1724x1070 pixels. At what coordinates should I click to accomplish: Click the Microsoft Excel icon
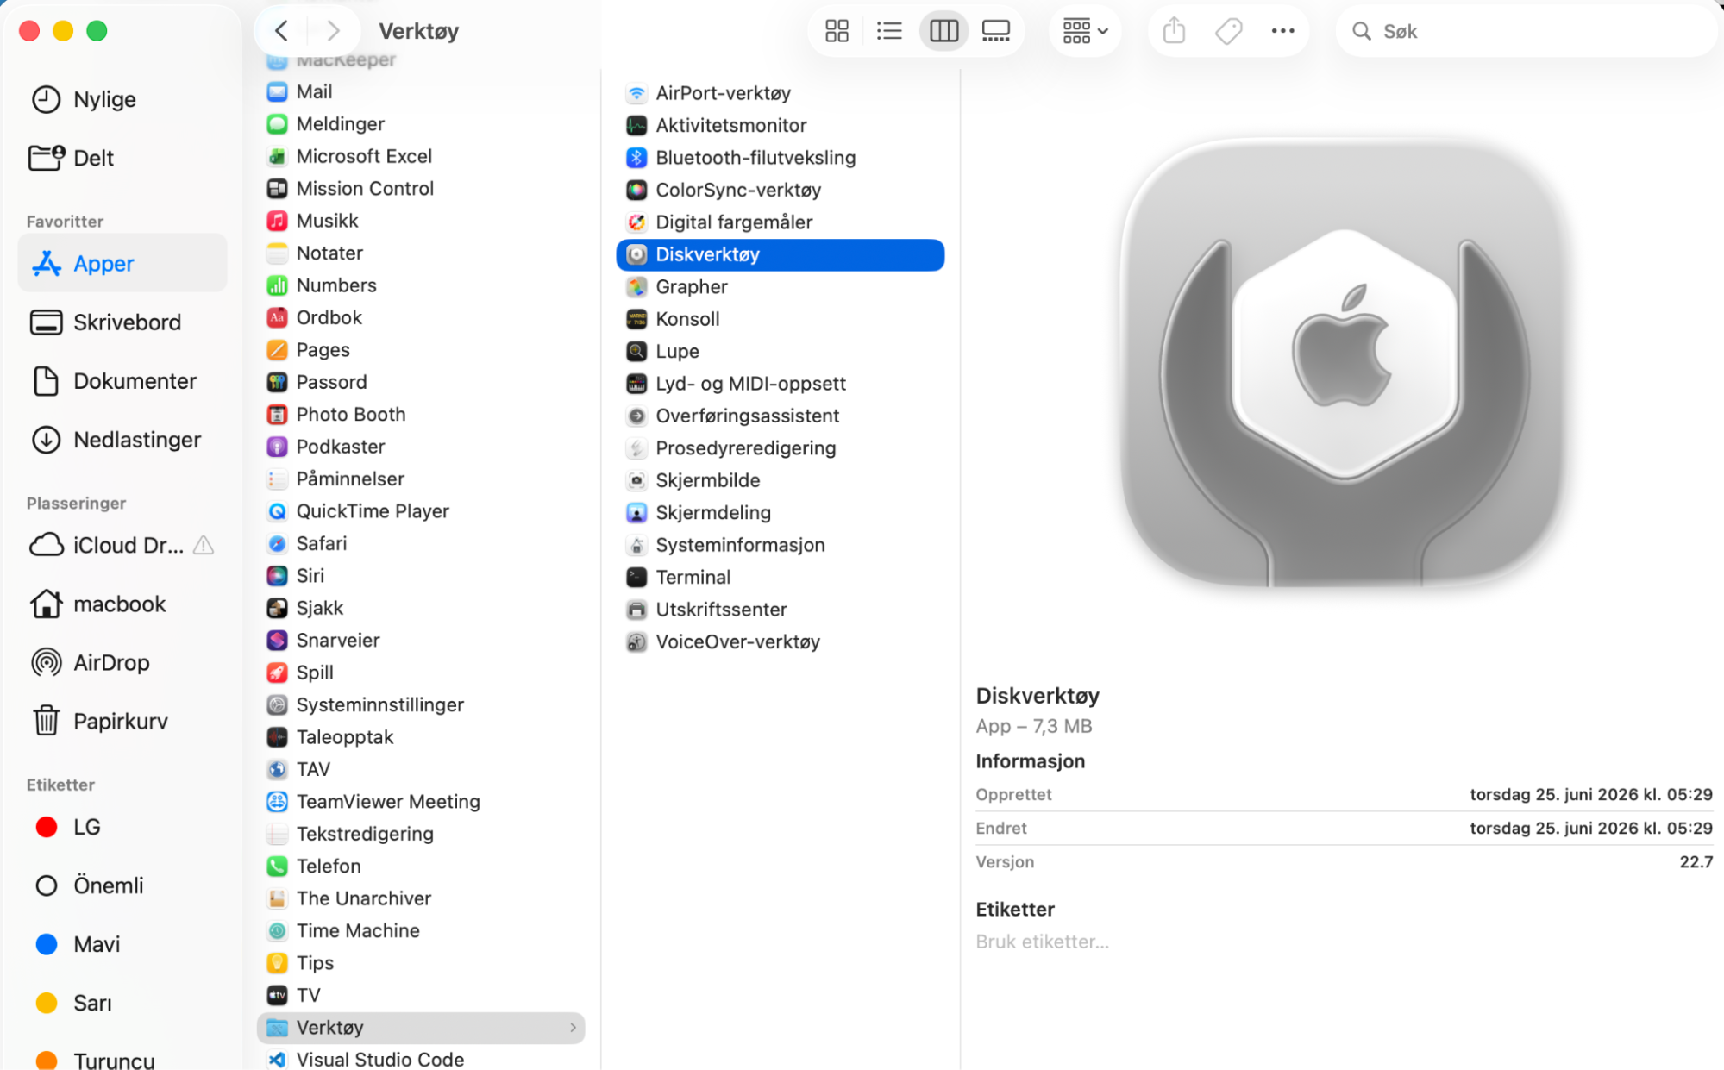pyautogui.click(x=277, y=156)
